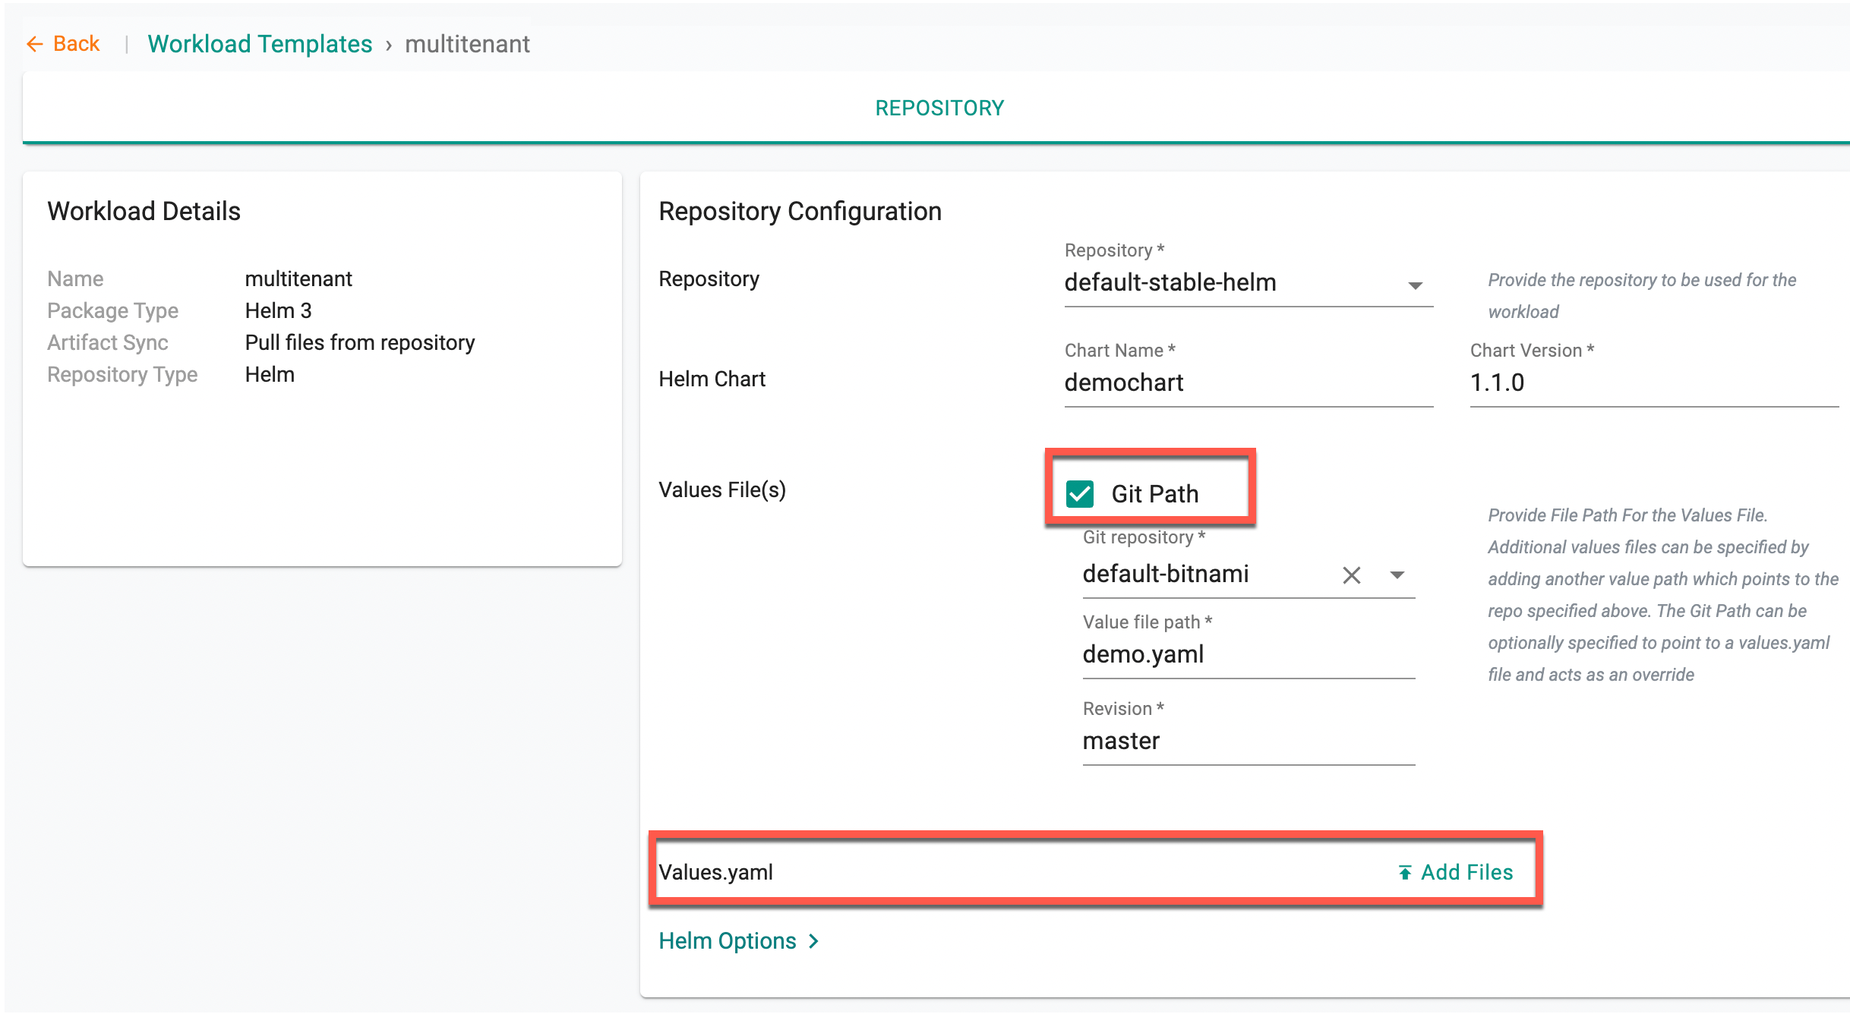Click the Git Path label text
The image size is (1850, 1017).
click(x=1154, y=494)
